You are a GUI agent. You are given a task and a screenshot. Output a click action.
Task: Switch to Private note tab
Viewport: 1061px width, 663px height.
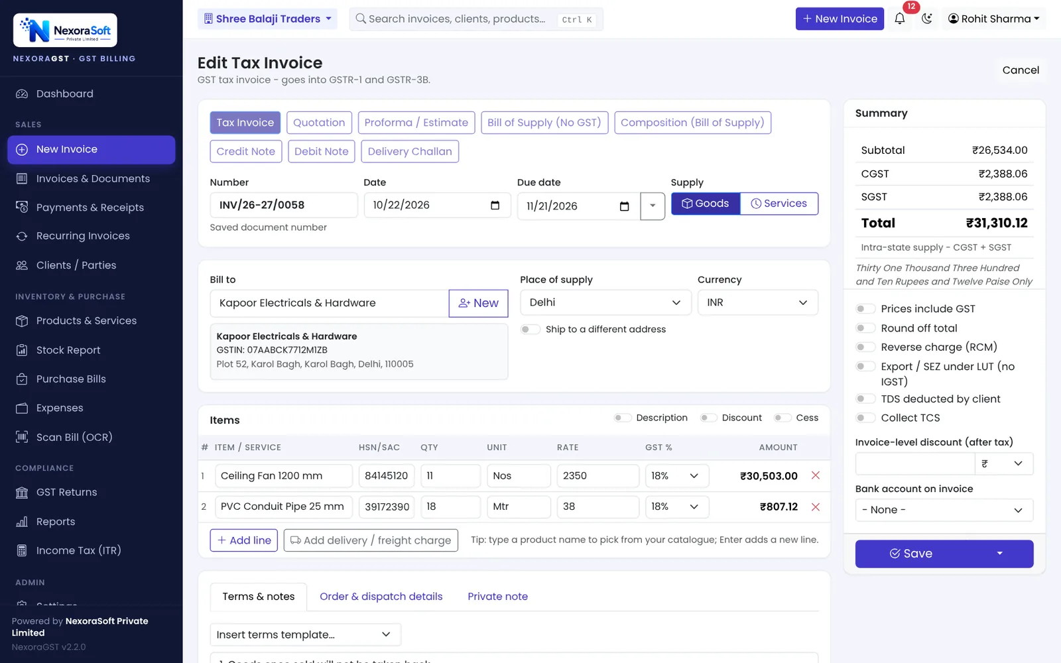coord(498,597)
